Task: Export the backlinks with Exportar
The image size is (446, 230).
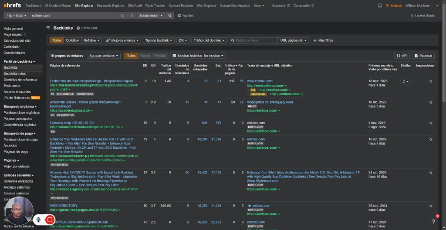Action: point(423,56)
